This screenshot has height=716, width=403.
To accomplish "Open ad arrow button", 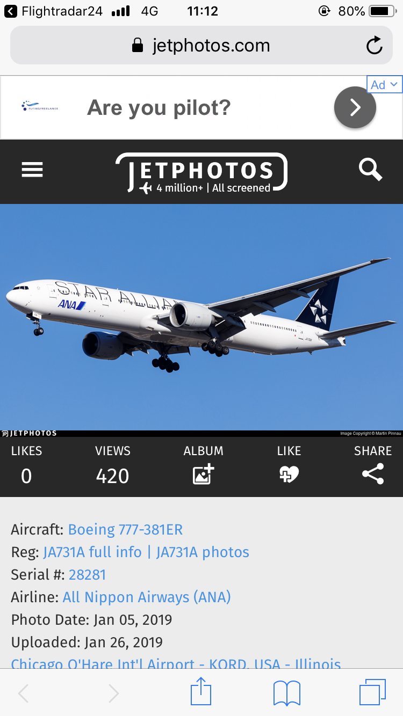I will [x=355, y=107].
